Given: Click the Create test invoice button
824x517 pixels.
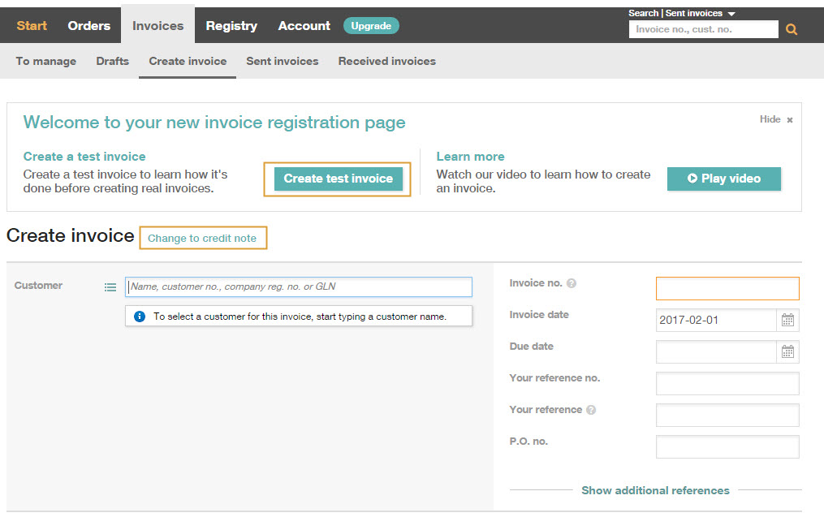Looking at the screenshot, I should (338, 179).
